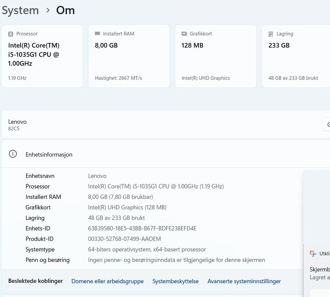Select the "8,00 GB" value in the RAM card
The width and height of the screenshot is (330, 297).
point(106,45)
